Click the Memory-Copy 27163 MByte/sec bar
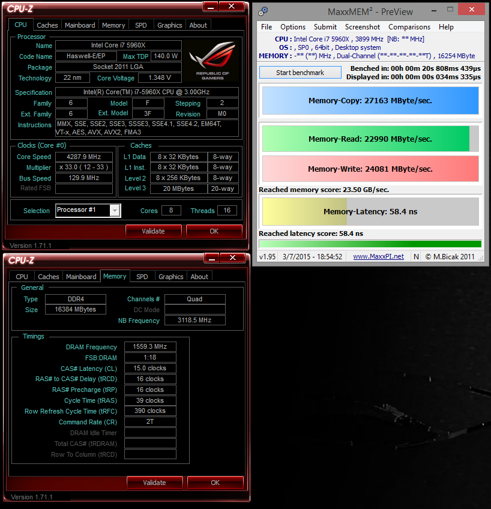 (370, 101)
